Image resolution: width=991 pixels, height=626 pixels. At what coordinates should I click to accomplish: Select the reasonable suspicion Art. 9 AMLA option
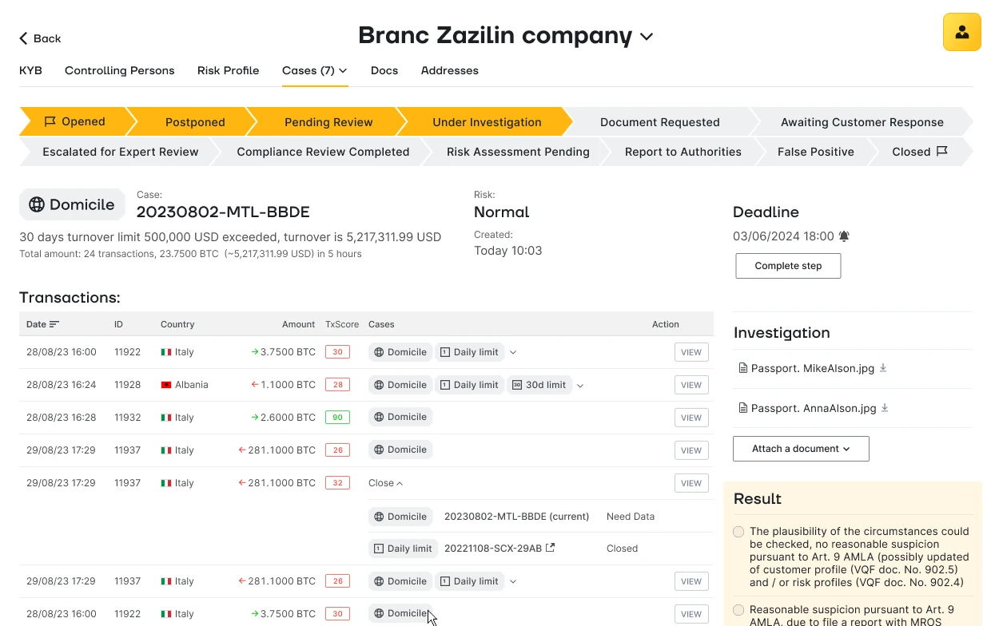(738, 610)
